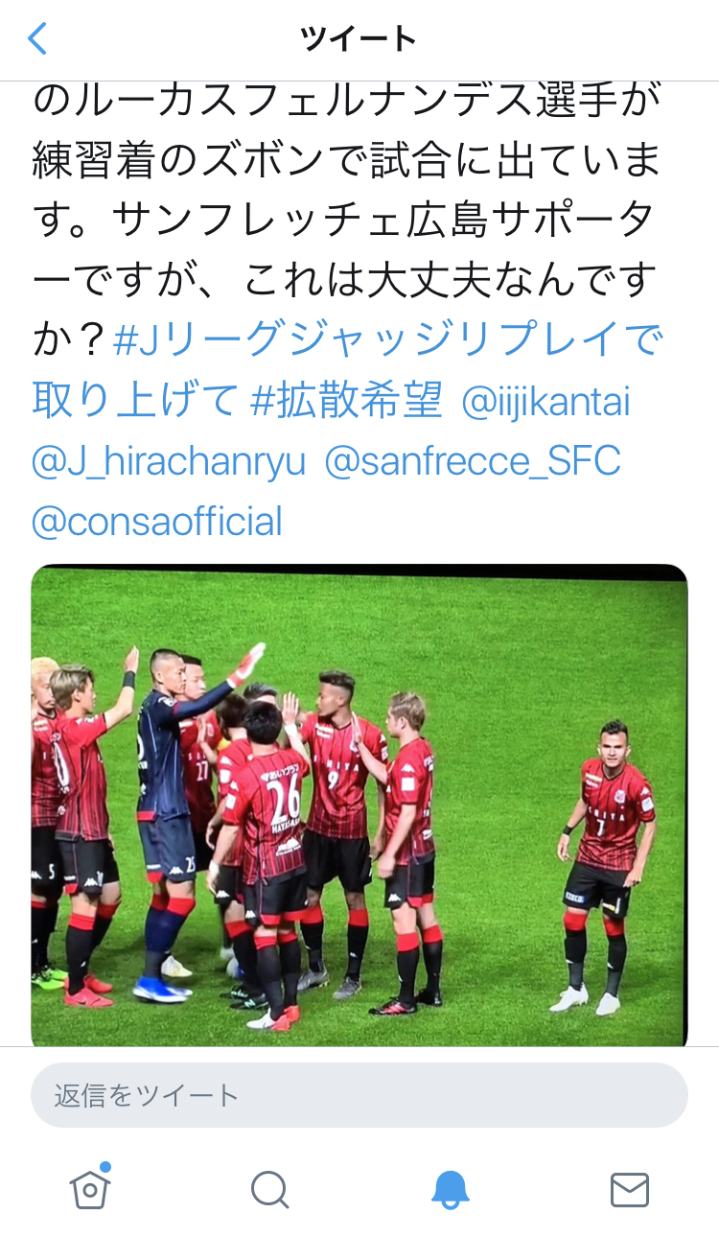719x1237 pixels.
Task: Open the Search magnifier icon
Action: click(x=270, y=1190)
